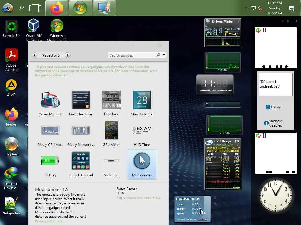
Task: Switch to Firefox in the taskbar
Action: pyautogui.click(x=57, y=8)
